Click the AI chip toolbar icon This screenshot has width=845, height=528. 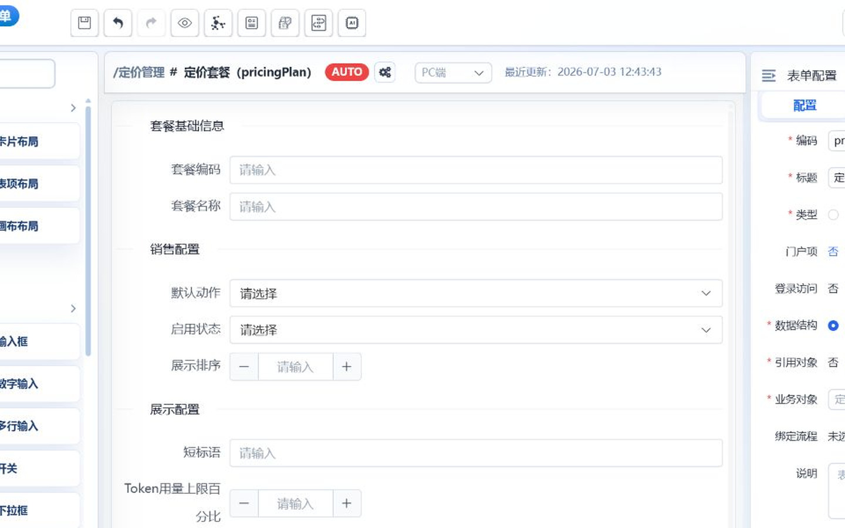point(352,23)
